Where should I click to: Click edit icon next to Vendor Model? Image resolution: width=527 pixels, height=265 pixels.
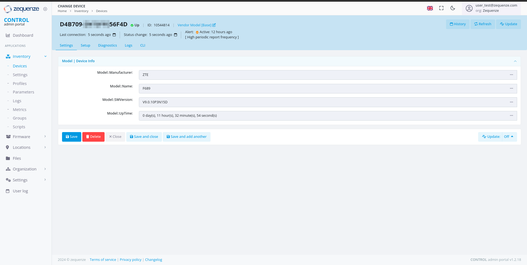click(214, 25)
